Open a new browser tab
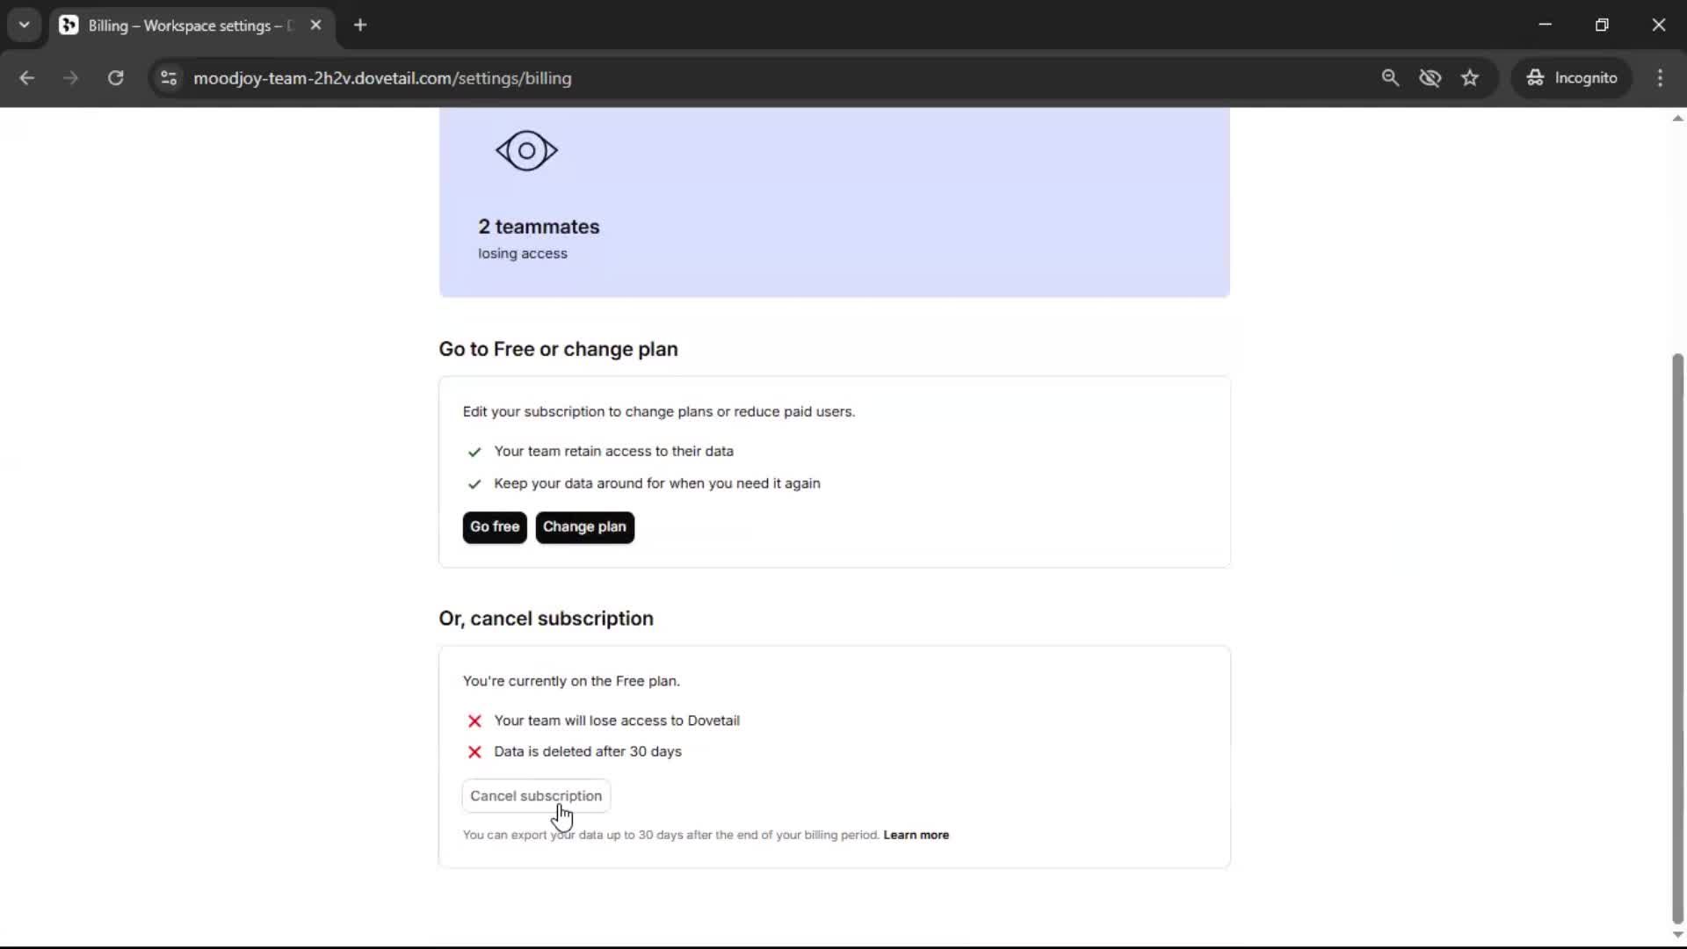 pos(360,25)
